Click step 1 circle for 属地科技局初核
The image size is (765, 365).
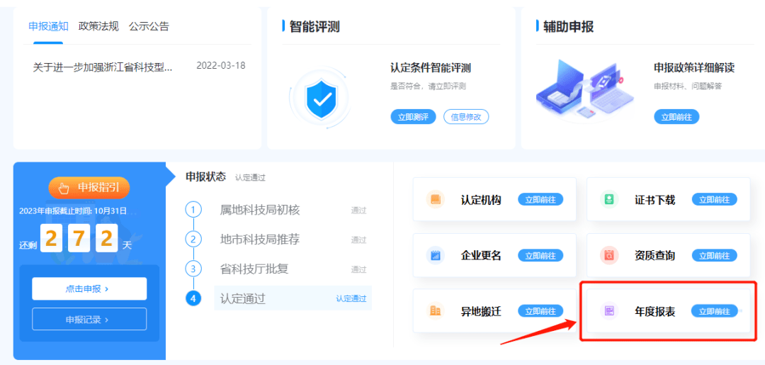193,210
